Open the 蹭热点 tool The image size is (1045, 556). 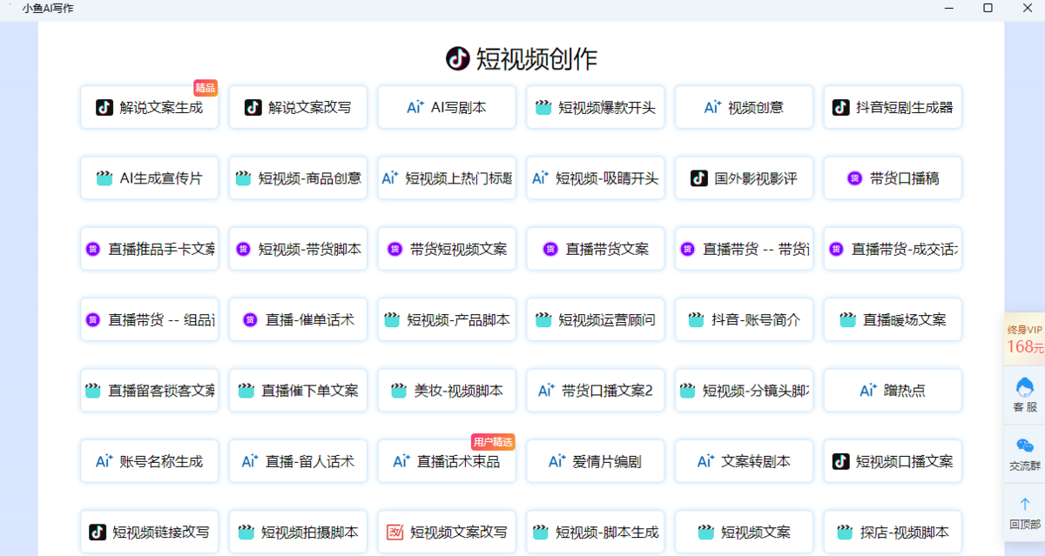(x=893, y=391)
